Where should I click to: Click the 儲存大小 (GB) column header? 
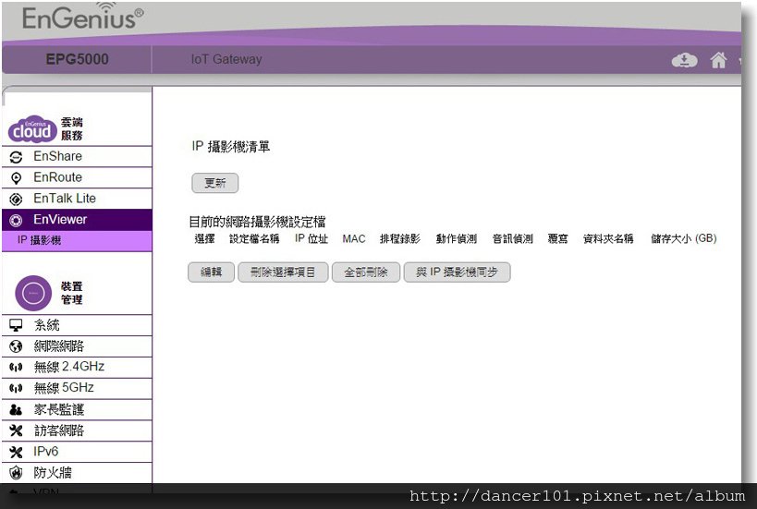point(683,239)
